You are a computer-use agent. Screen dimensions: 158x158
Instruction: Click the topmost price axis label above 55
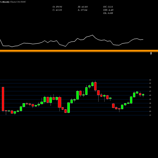150,80
